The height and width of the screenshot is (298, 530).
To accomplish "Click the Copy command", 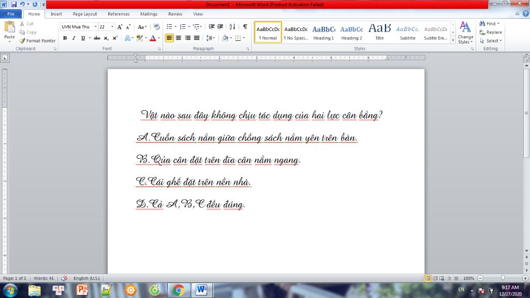I will pos(28,33).
